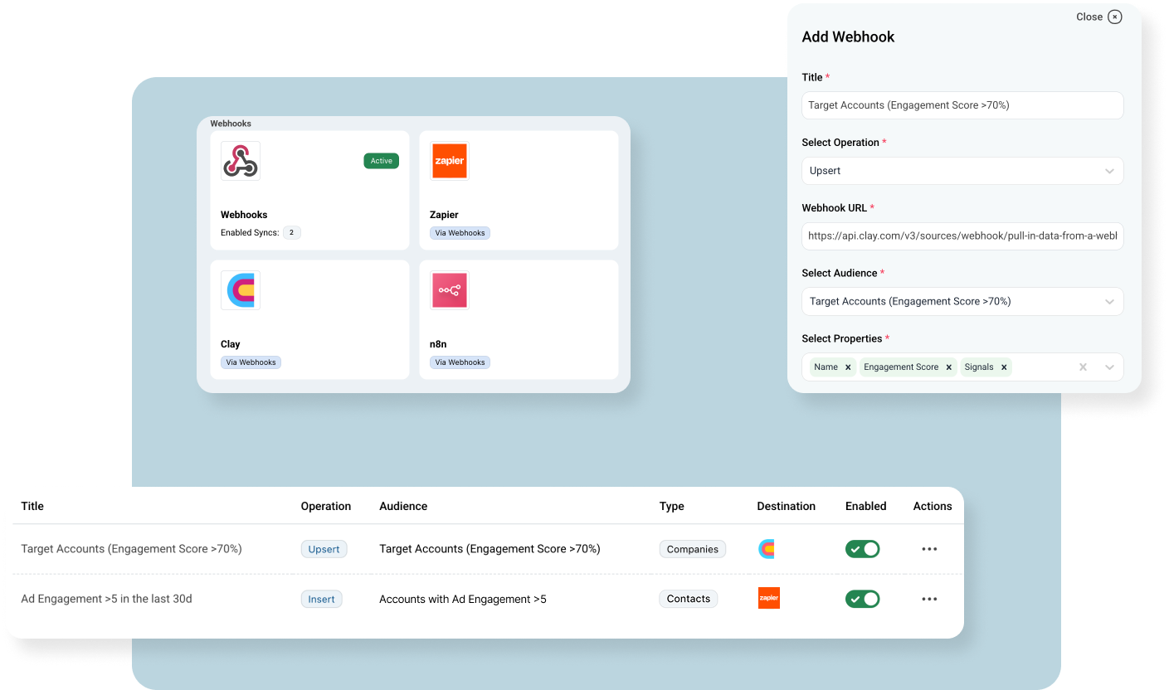Viewport: 1169px width, 690px height.
Task: Click the Insert operation badge in the table
Action: coord(321,599)
